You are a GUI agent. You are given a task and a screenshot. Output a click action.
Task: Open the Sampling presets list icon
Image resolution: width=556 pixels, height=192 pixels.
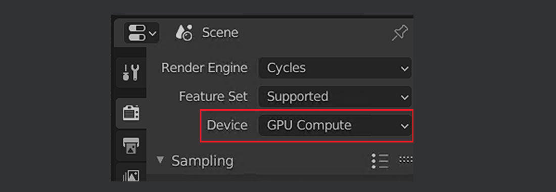380,161
